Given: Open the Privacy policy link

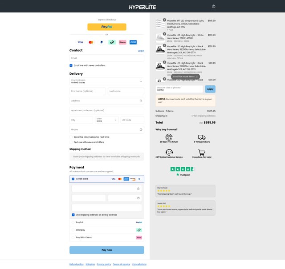Looking at the screenshot, I should click(x=104, y=264).
